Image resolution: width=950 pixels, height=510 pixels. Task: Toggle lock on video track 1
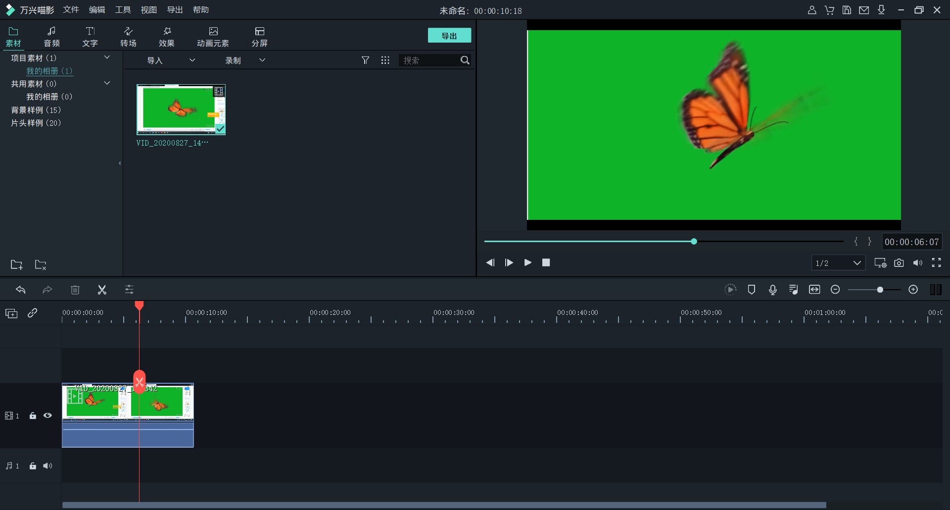click(33, 416)
